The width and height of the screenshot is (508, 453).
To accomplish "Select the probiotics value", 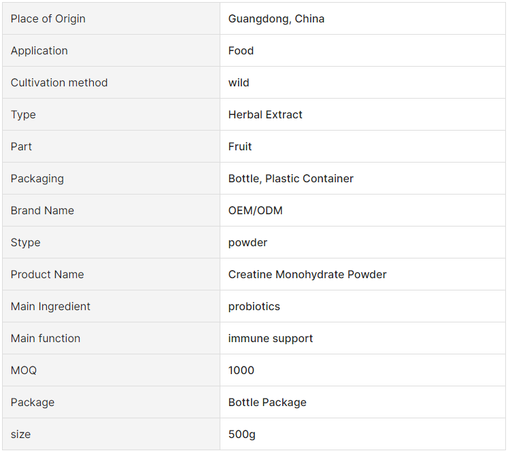I will point(254,307).
